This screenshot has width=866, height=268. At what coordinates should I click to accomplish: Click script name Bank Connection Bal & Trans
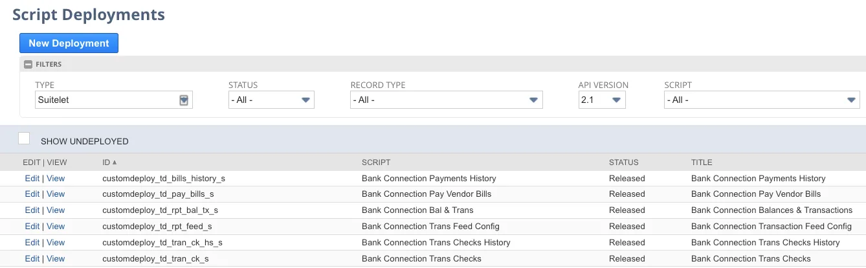pos(417,210)
